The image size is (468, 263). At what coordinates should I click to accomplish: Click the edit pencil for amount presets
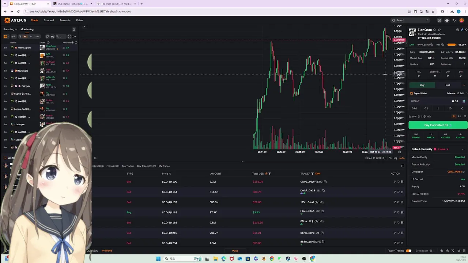pos(461,108)
